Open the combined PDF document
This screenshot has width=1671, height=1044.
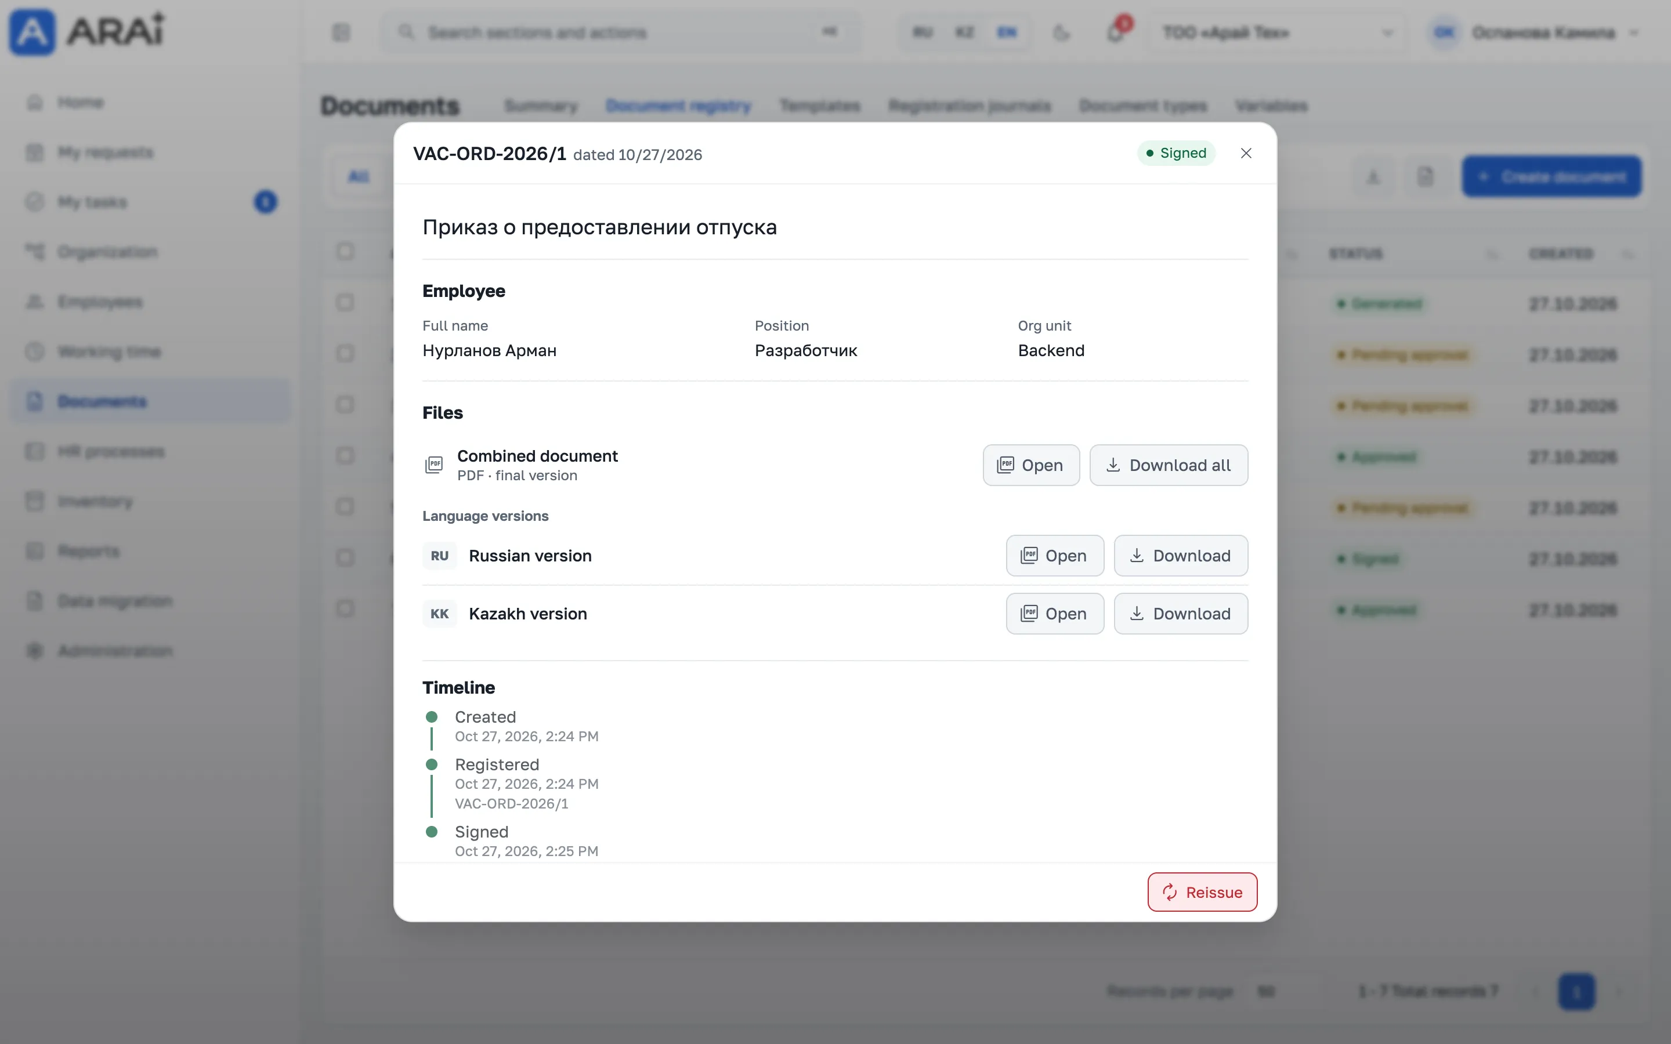[1031, 465]
